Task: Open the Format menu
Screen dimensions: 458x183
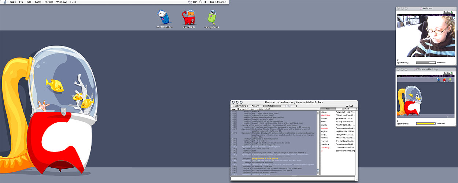Action: (49, 2)
